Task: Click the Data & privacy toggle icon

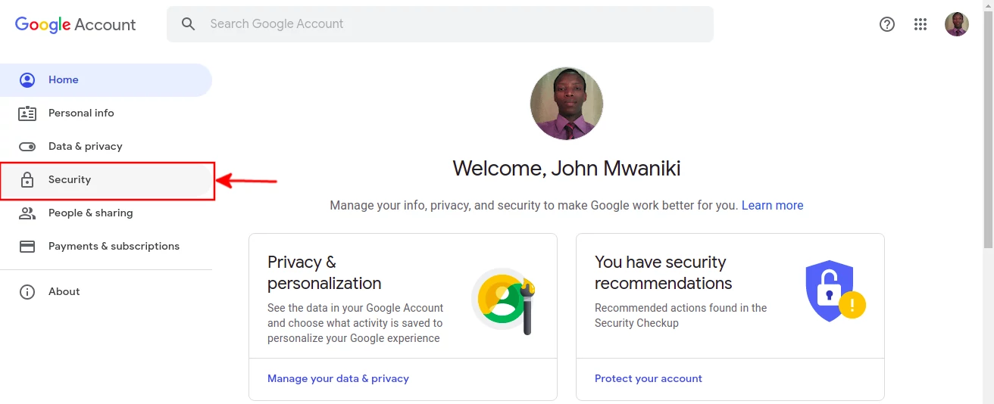Action: coord(27,147)
